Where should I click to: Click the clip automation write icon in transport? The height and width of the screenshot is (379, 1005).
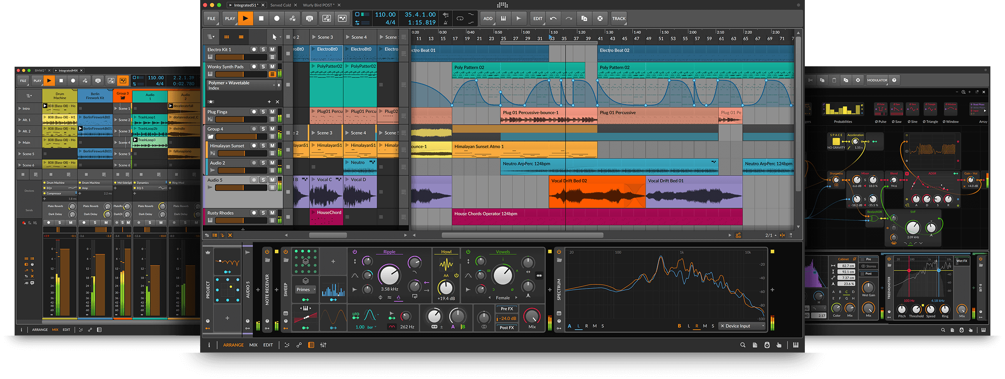pyautogui.click(x=327, y=18)
